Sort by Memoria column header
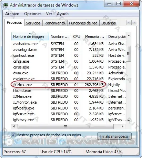The height and width of the screenshot is (158, 142). pos(94,36)
